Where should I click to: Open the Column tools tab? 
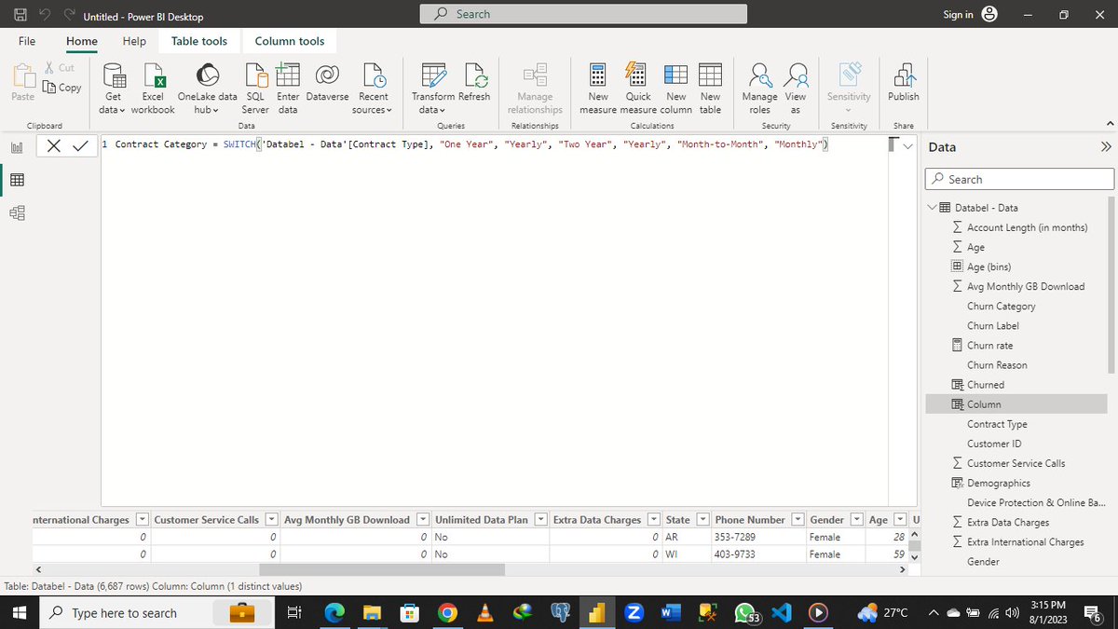290,41
